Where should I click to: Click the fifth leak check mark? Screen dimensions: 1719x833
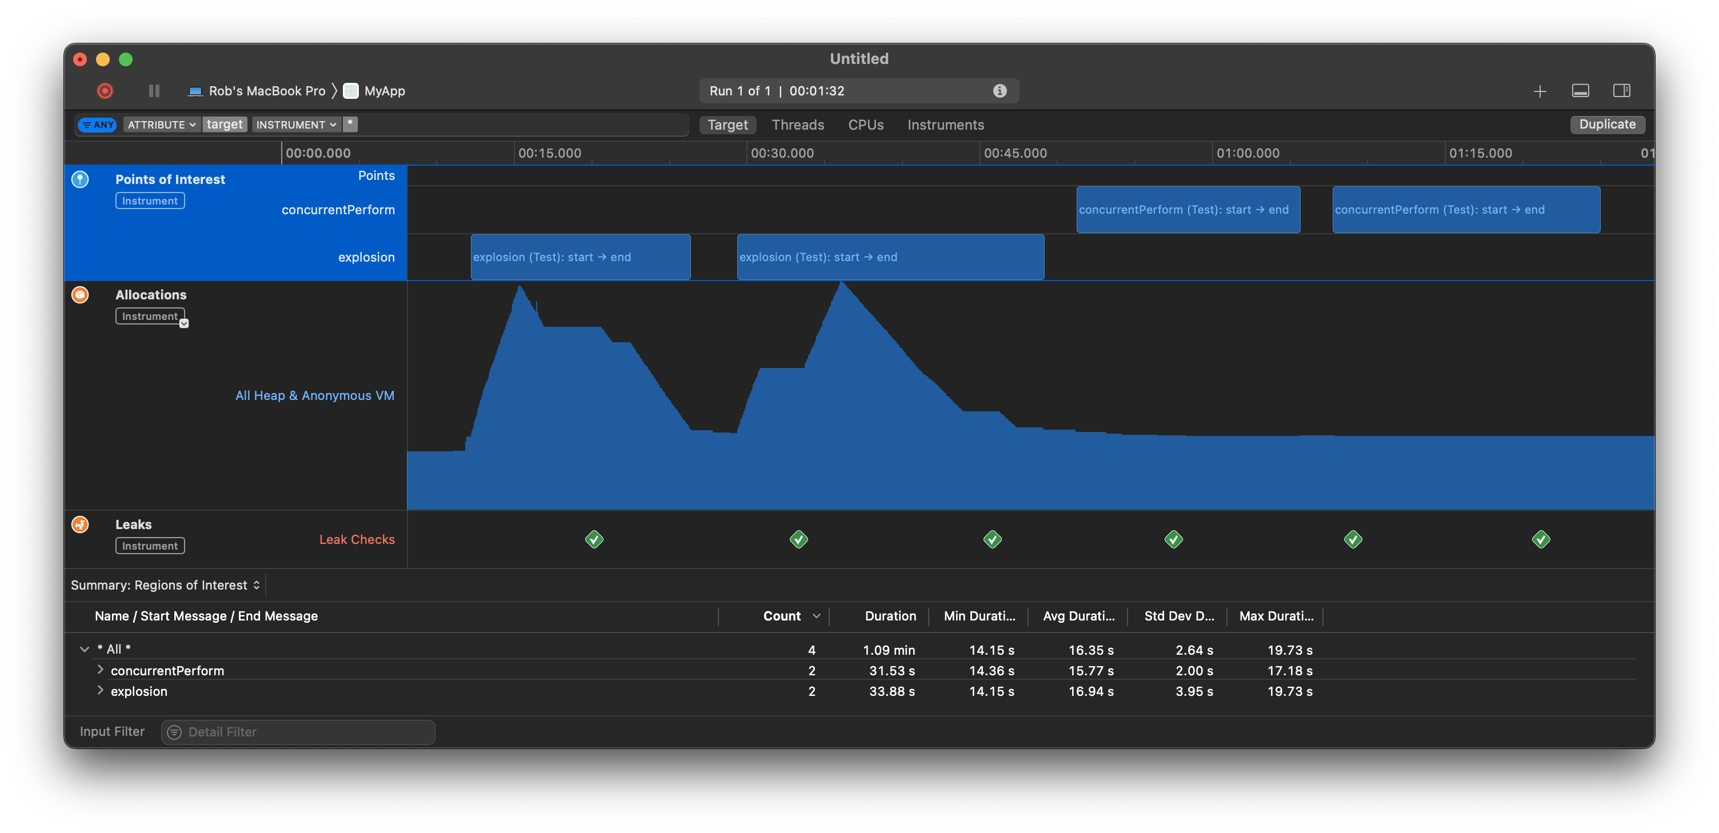(1353, 539)
